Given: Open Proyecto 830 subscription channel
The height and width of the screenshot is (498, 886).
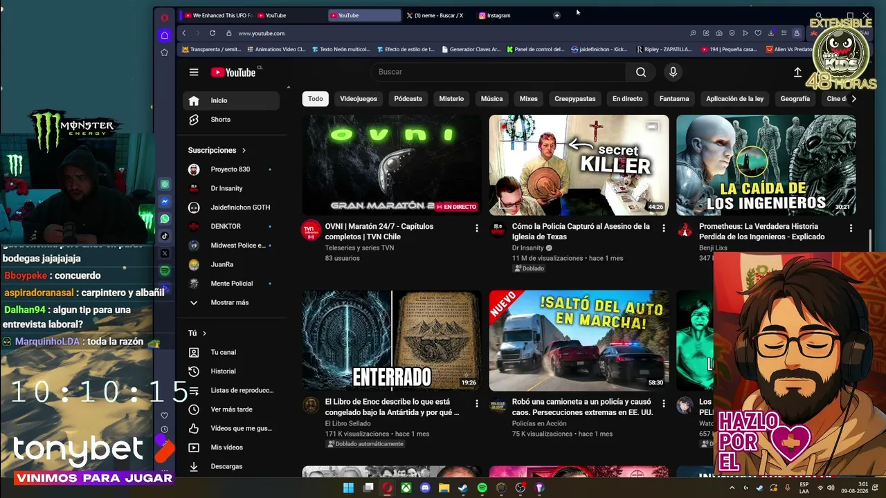Looking at the screenshot, I should (231, 169).
